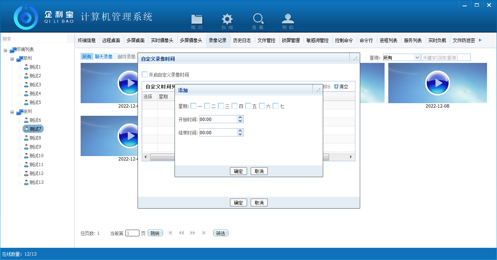
Task: Select the 测试7 terminal user icon
Action: (26, 129)
